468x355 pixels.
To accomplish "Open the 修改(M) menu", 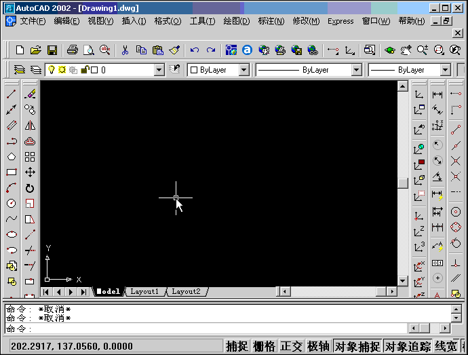I will click(x=306, y=21).
